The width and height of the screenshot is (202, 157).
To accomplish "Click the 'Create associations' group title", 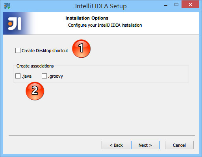I will 35,66.
